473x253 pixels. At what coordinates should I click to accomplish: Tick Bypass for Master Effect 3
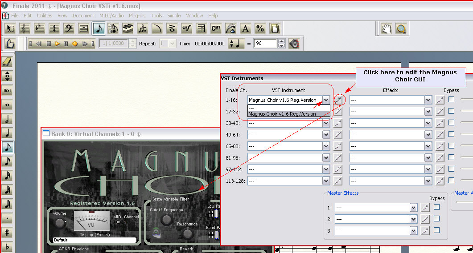[x=436, y=230]
